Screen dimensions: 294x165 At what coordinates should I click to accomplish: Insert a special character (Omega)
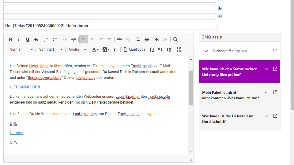click(x=152, y=50)
